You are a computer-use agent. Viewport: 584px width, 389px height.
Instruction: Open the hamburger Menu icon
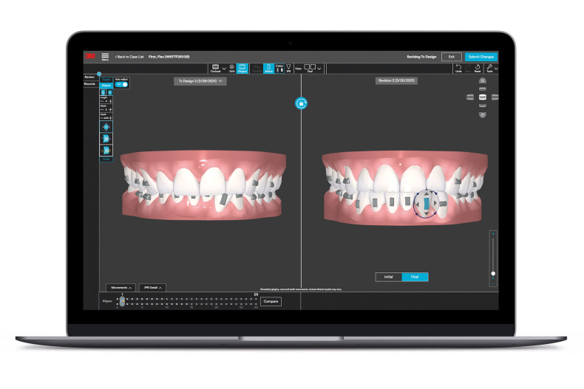105,56
